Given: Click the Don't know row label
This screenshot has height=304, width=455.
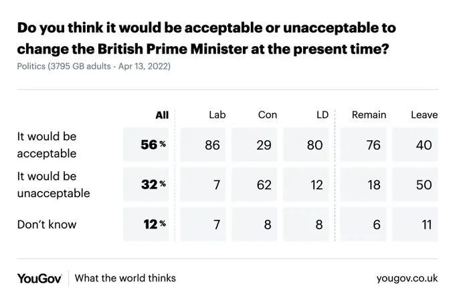Looking at the screenshot, I should [x=47, y=224].
